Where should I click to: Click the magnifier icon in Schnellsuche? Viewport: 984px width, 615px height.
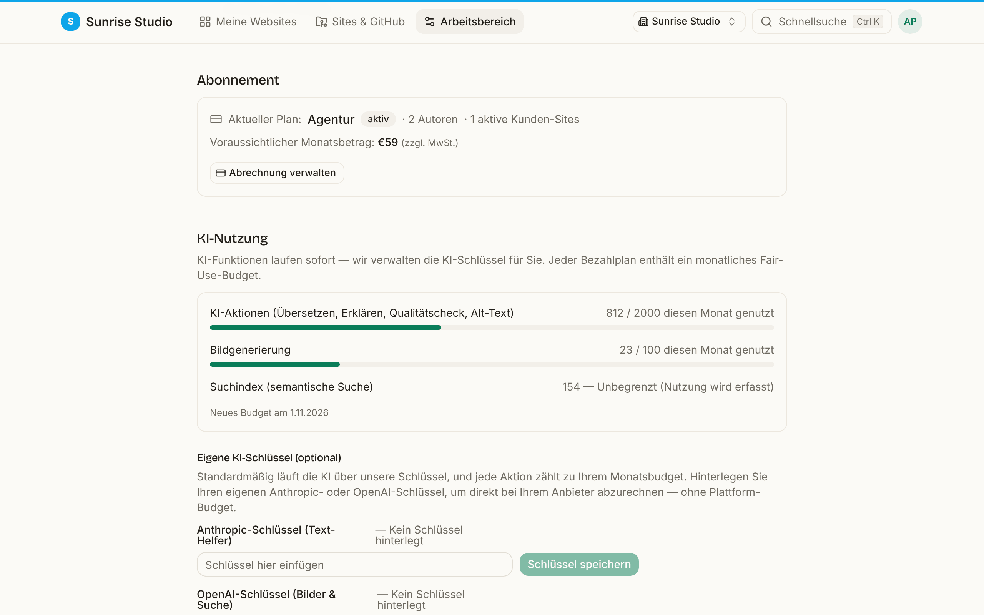(x=766, y=22)
